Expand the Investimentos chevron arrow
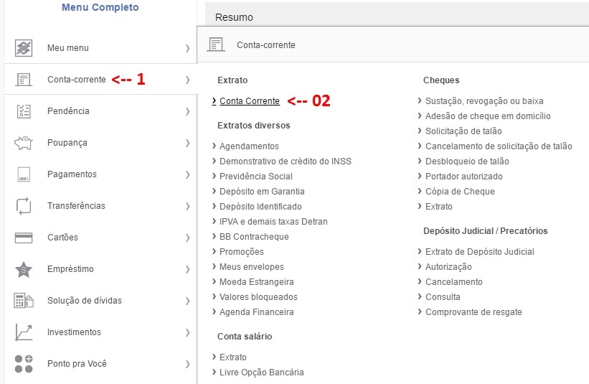Image resolution: width=589 pixels, height=384 pixels. coord(187,332)
